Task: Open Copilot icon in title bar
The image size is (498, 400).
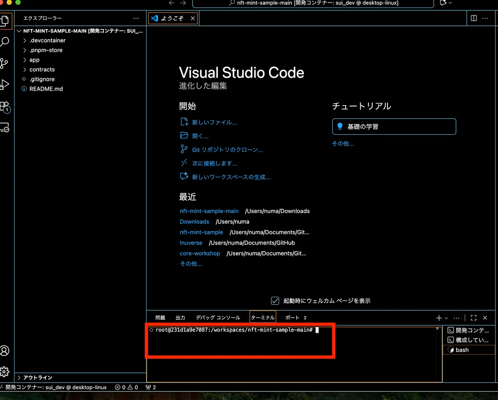Action: click(x=443, y=3)
